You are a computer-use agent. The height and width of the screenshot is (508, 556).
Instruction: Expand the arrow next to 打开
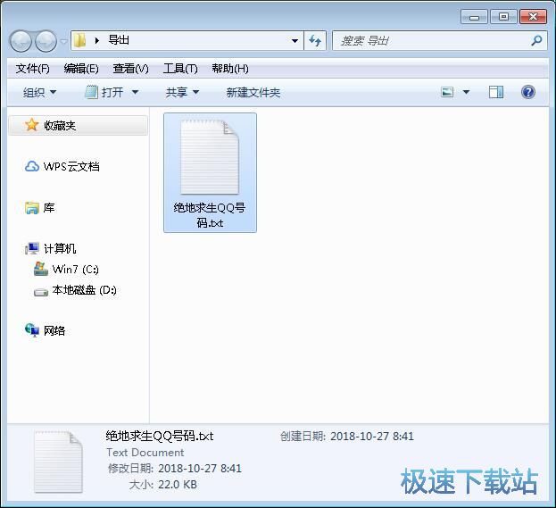(135, 93)
